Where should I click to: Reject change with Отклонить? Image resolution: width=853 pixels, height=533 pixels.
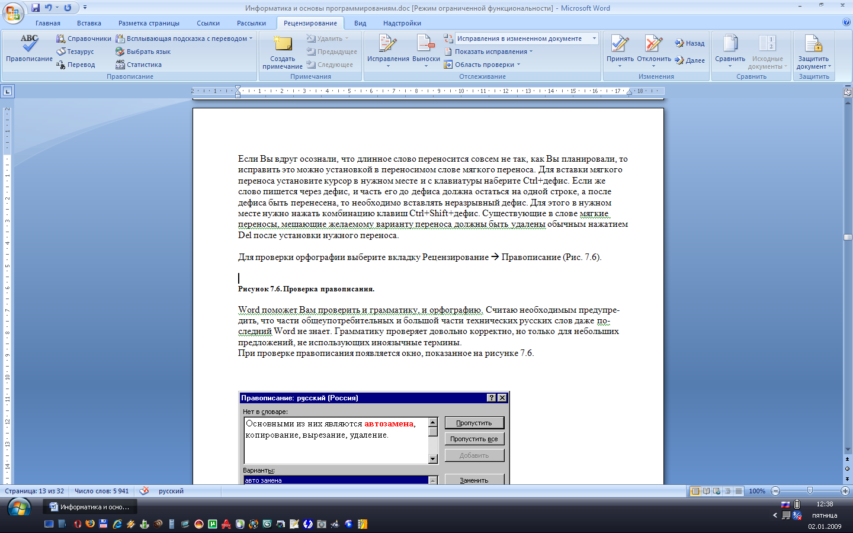654,50
